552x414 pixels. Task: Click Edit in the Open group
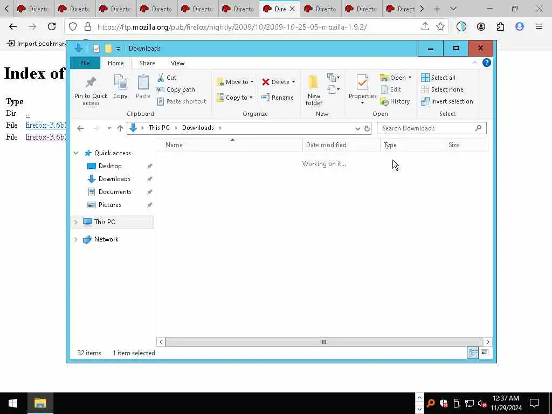(x=391, y=89)
